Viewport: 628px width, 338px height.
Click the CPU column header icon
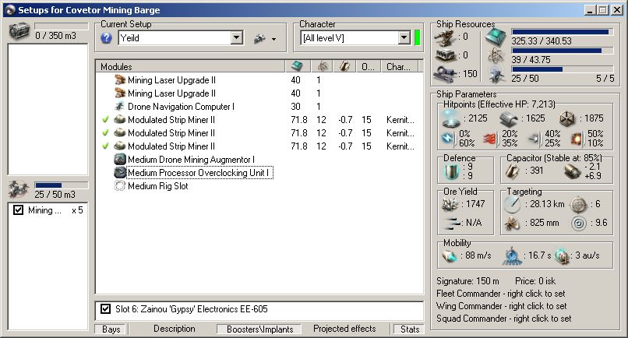pyautogui.click(x=297, y=66)
